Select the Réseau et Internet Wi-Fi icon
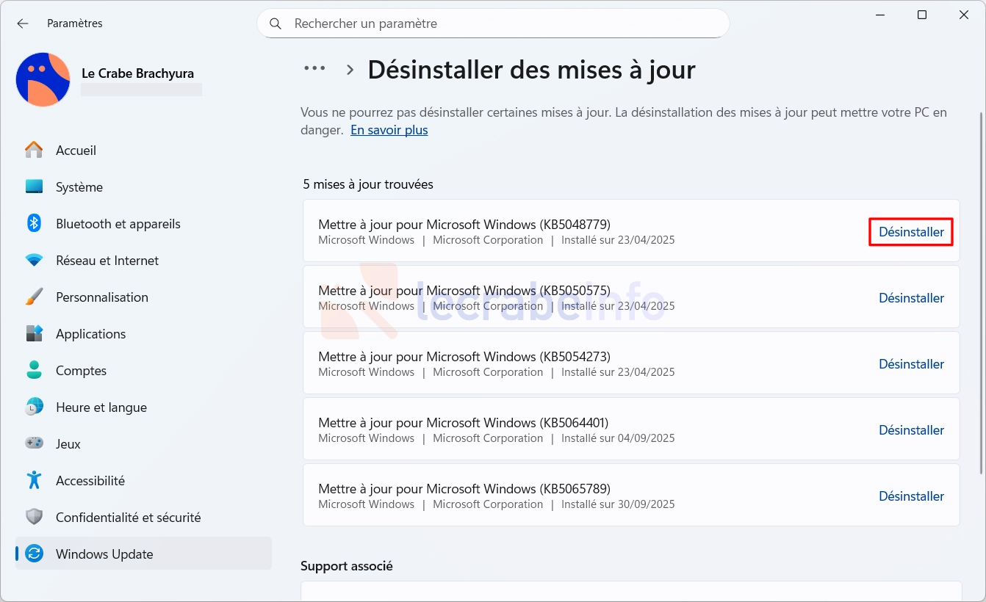Viewport: 986px width, 602px height. click(x=34, y=261)
